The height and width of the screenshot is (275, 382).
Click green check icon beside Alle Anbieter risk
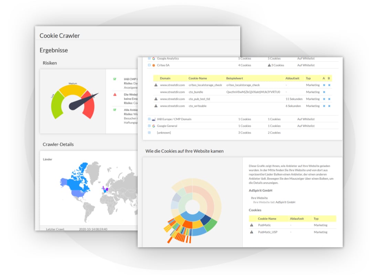click(x=115, y=110)
